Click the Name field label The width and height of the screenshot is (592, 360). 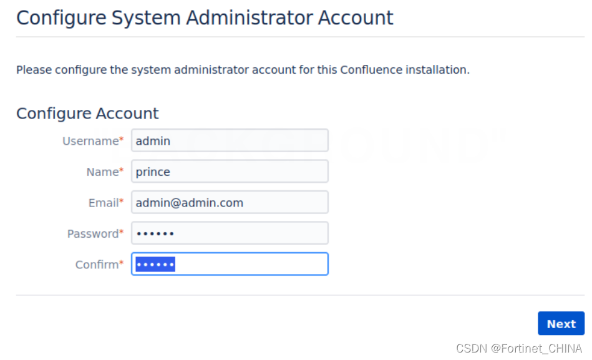[102, 172]
